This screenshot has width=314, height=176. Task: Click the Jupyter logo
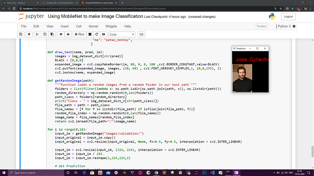(x=31, y=16)
